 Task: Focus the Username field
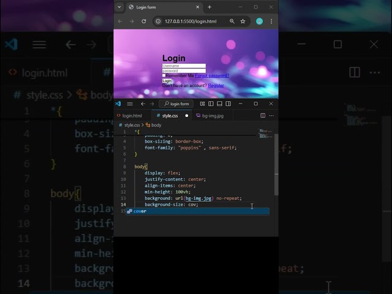click(184, 66)
